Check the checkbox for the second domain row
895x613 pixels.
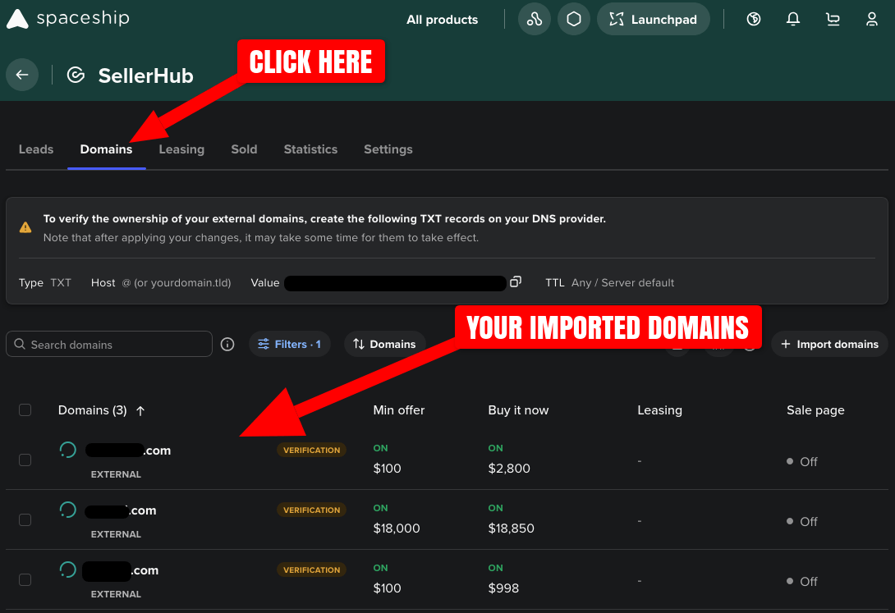click(x=25, y=520)
